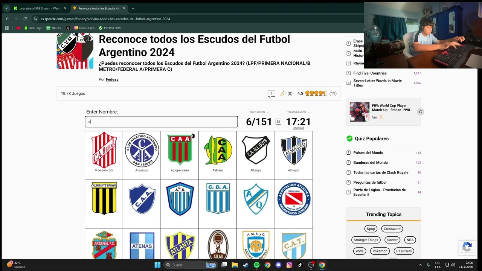Reload the current browser page
This screenshot has width=482, height=271.
click(x=25, y=19)
